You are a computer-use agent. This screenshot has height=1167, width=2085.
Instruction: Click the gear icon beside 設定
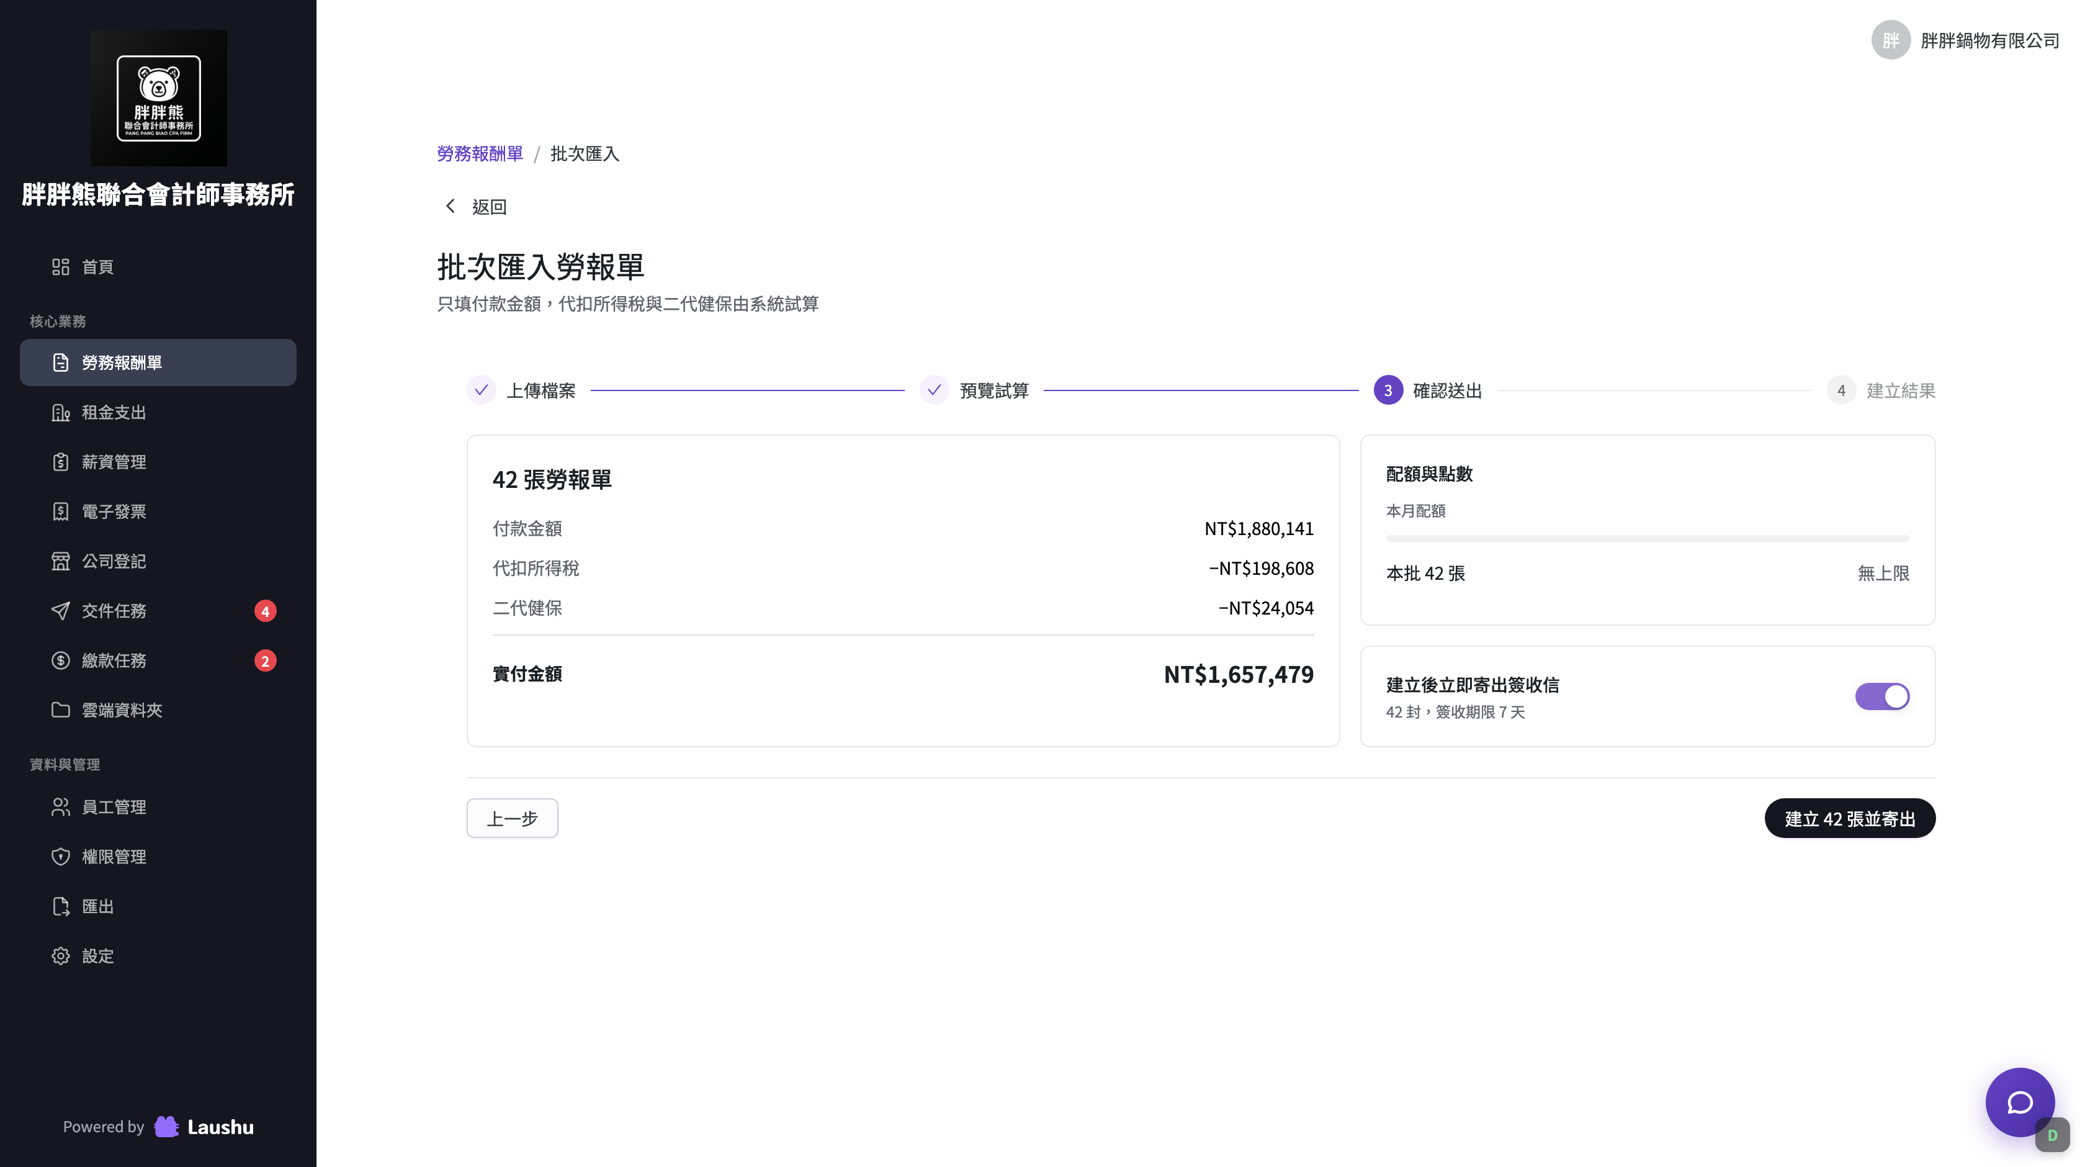coord(61,957)
